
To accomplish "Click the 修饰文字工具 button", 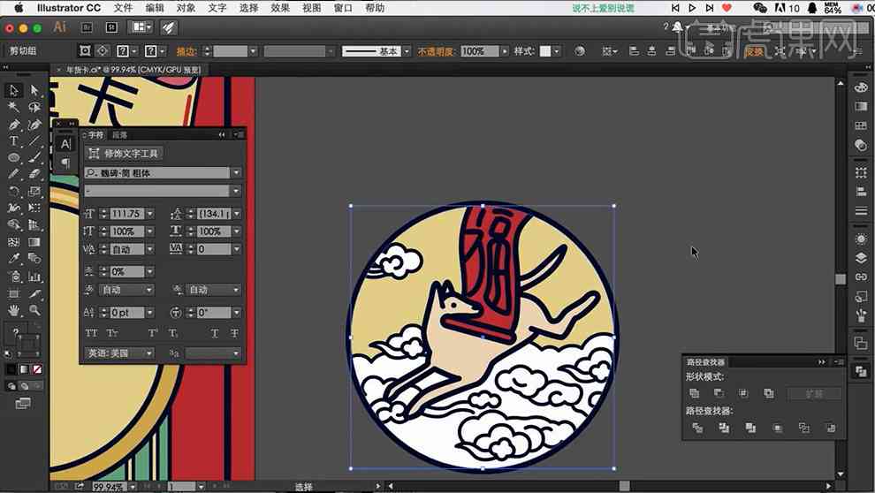I will pos(124,154).
